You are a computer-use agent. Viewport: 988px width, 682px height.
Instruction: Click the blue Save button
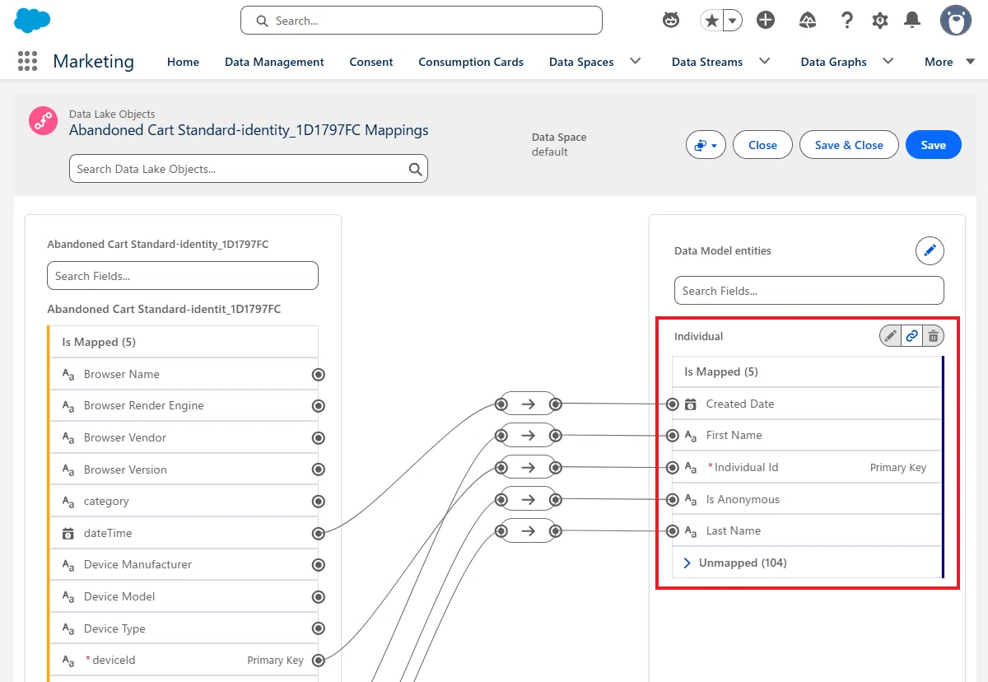click(x=933, y=145)
